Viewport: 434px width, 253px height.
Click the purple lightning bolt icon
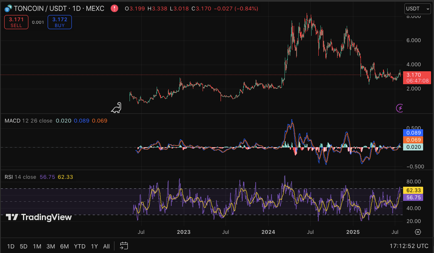pos(400,108)
